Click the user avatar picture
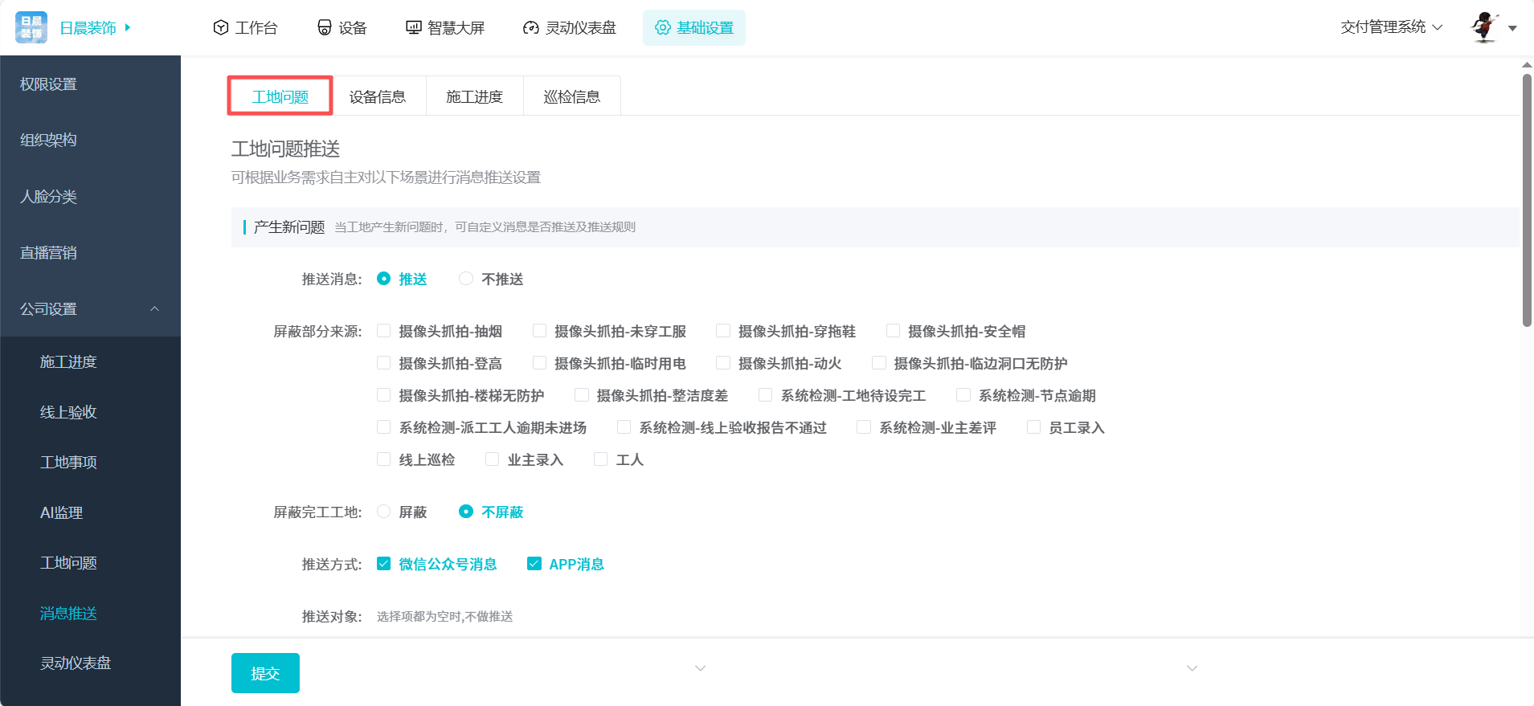1534x706 pixels. click(x=1484, y=27)
